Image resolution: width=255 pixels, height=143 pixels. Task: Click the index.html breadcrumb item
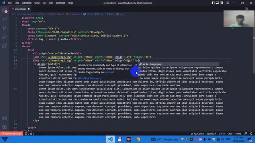point(73,14)
